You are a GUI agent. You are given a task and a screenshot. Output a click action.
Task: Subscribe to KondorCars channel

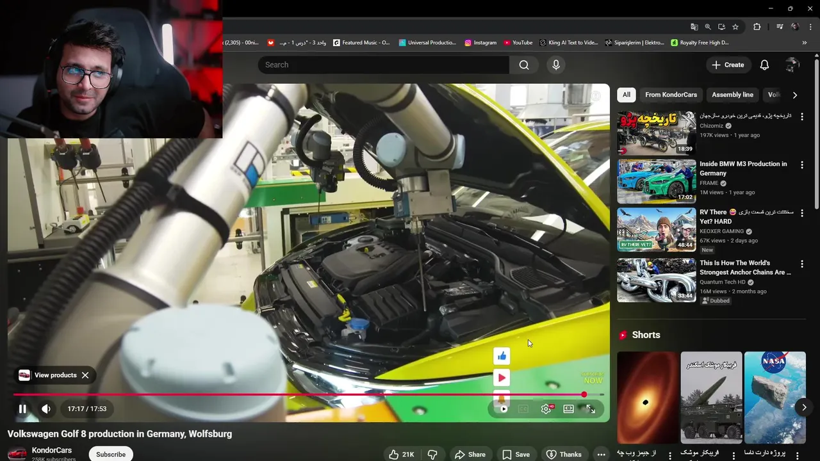[111, 454]
